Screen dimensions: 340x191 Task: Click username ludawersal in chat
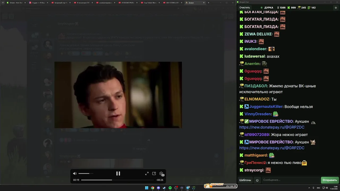click(x=254, y=57)
